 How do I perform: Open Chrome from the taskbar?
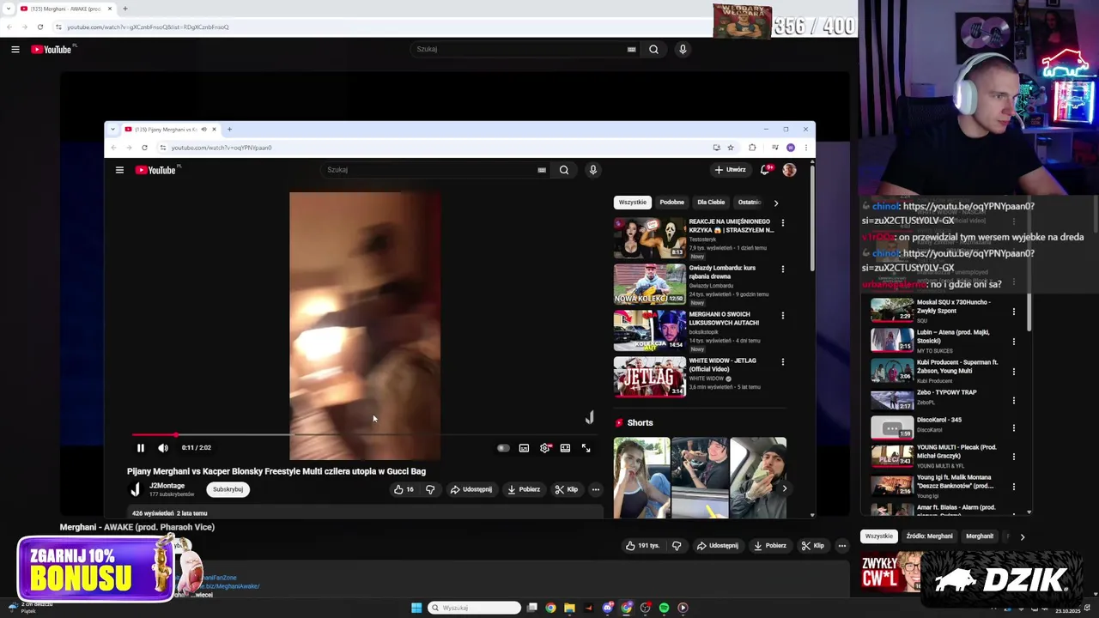pyautogui.click(x=550, y=608)
